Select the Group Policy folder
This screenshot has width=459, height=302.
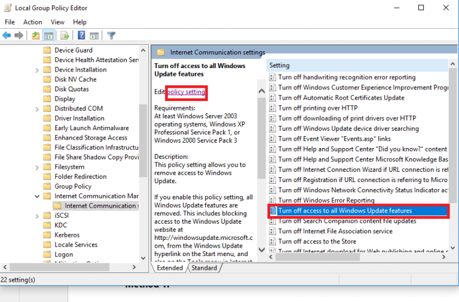[x=73, y=187]
